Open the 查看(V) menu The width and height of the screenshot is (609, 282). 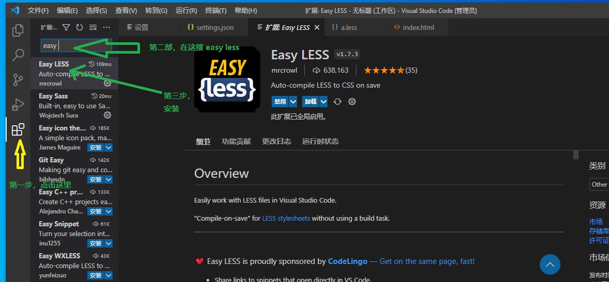[x=126, y=11]
